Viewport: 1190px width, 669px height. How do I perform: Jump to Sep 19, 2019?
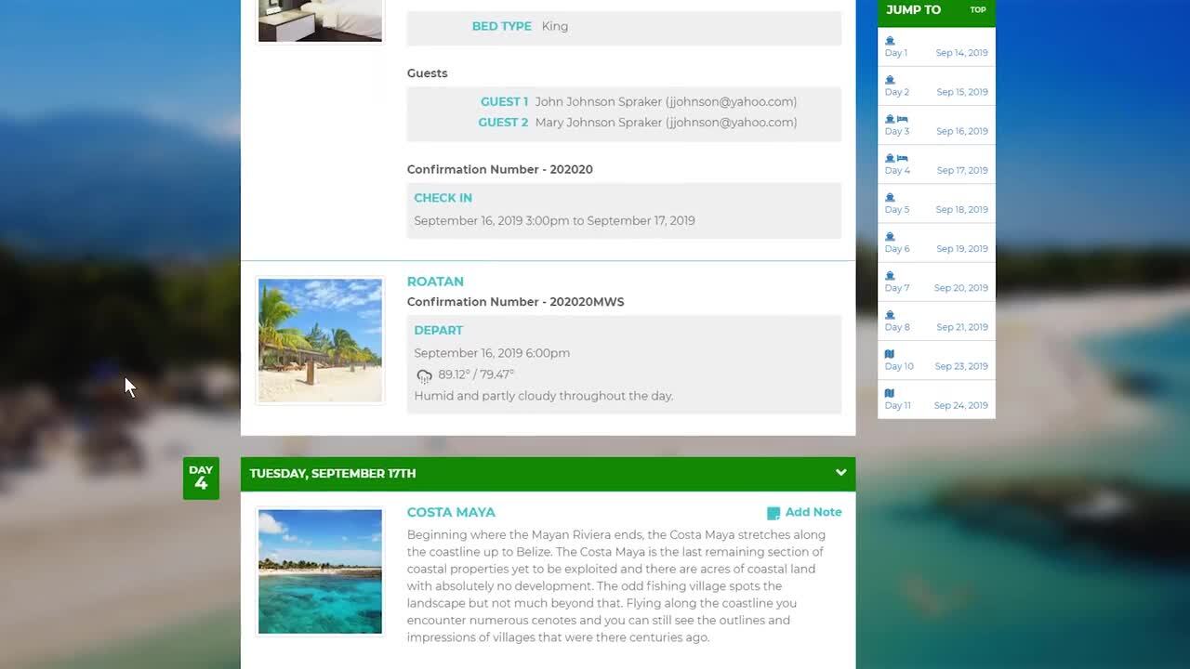[x=962, y=248]
